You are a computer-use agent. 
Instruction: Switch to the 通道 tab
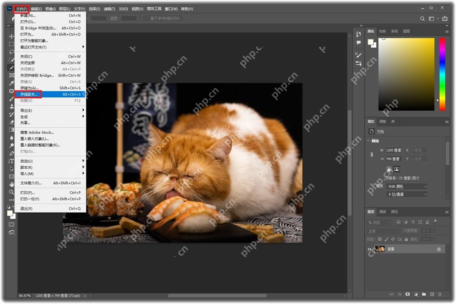pyautogui.click(x=384, y=212)
